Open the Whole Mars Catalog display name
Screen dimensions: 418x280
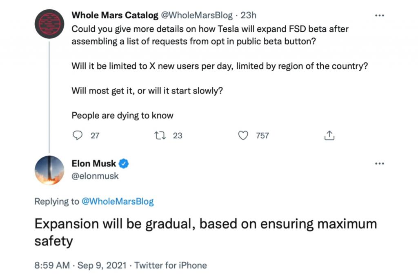point(115,15)
